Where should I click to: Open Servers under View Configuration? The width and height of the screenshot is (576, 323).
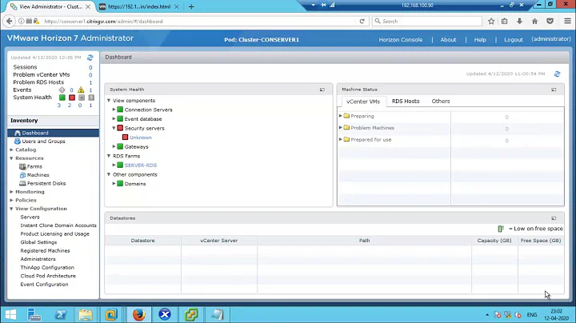pyautogui.click(x=30, y=217)
